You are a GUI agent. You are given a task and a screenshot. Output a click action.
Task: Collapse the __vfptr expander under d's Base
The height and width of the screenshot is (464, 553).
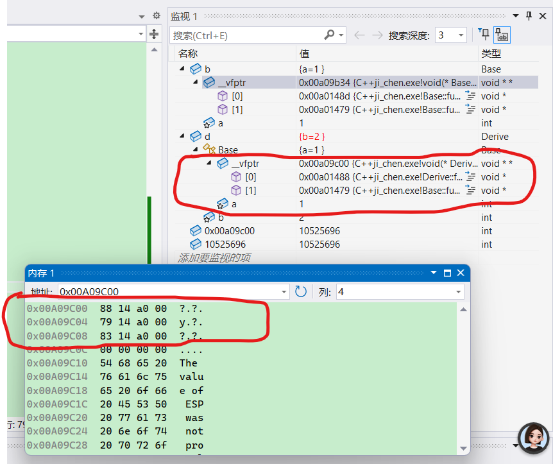pos(208,162)
